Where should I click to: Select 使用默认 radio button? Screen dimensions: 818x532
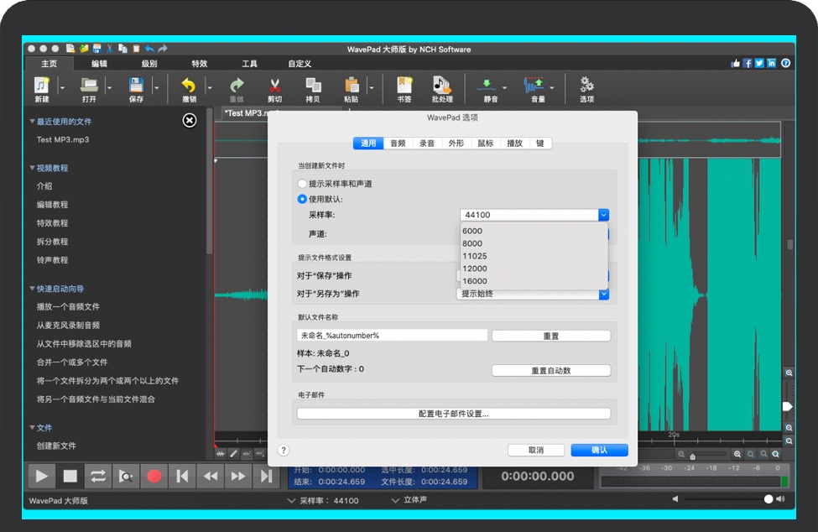(x=303, y=199)
